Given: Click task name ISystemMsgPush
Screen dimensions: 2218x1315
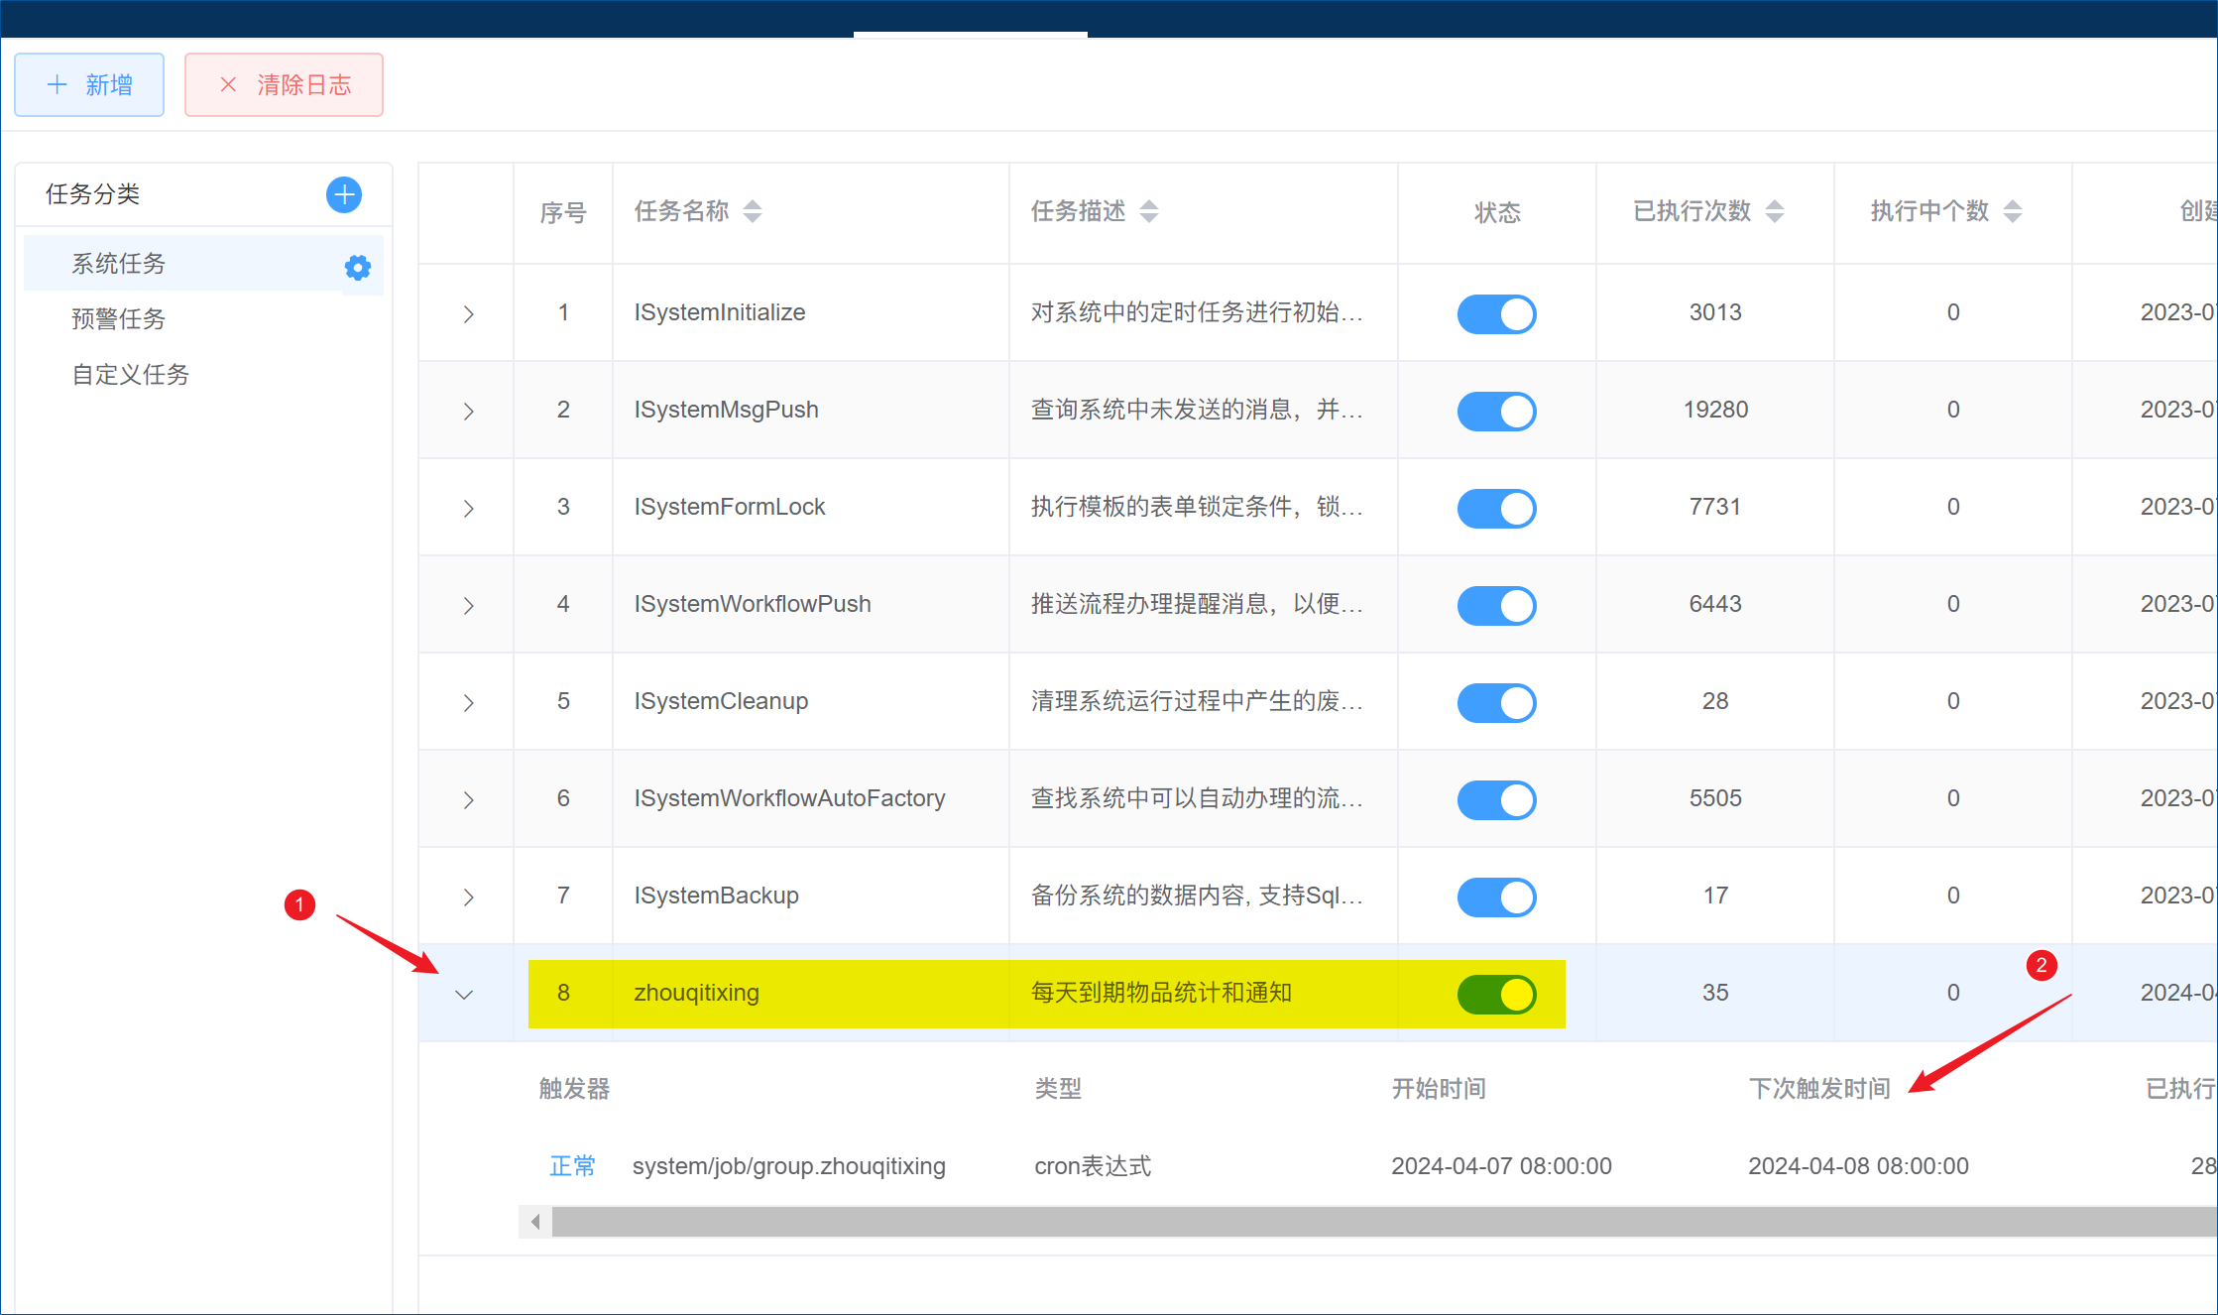Looking at the screenshot, I should click(726, 410).
